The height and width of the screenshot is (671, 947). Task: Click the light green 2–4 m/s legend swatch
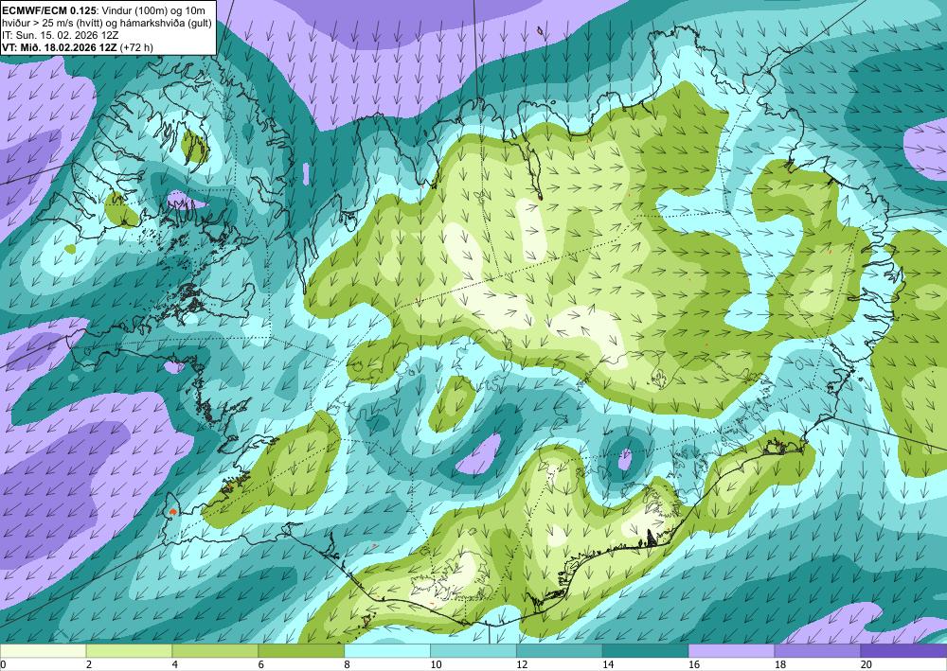click(x=129, y=650)
